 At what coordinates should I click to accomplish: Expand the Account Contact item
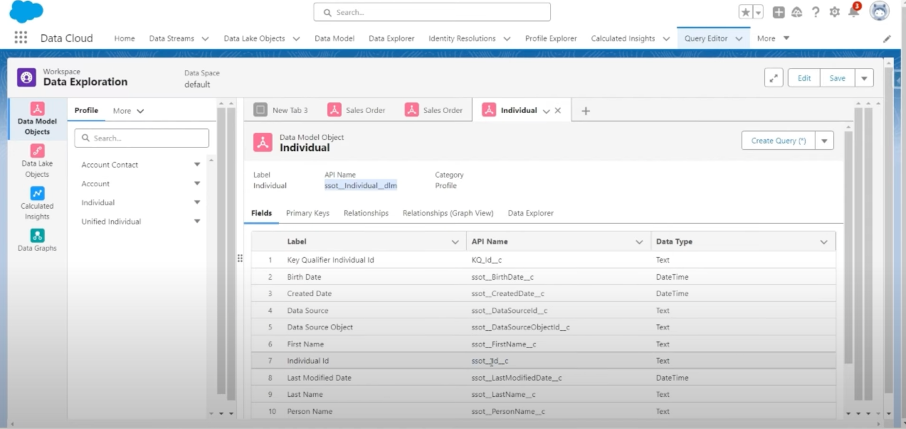197,164
